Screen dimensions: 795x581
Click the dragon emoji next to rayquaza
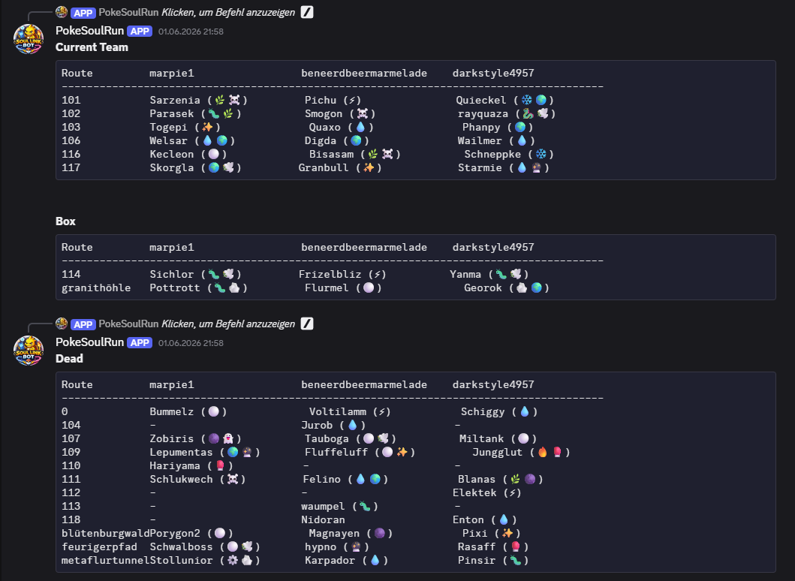click(x=528, y=113)
